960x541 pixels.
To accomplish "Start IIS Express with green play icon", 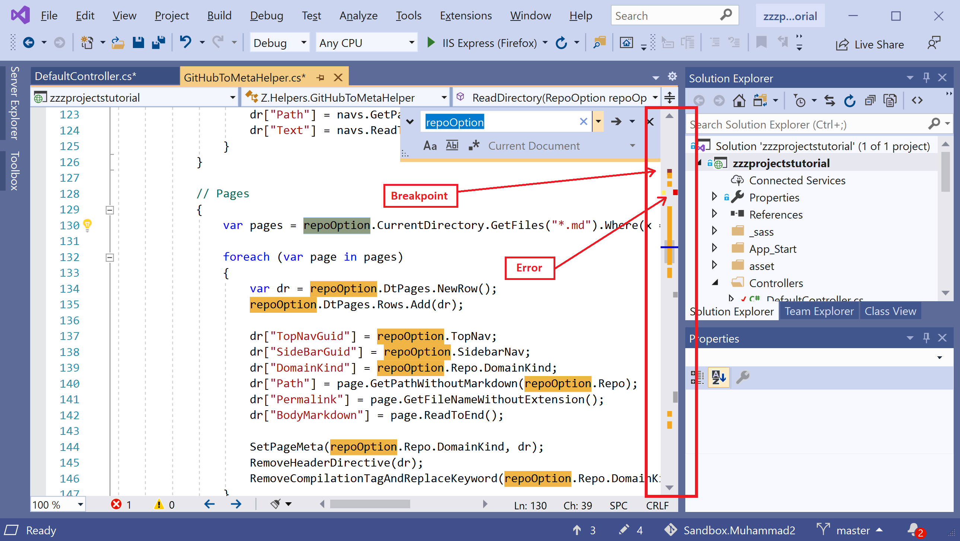I will 430,42.
